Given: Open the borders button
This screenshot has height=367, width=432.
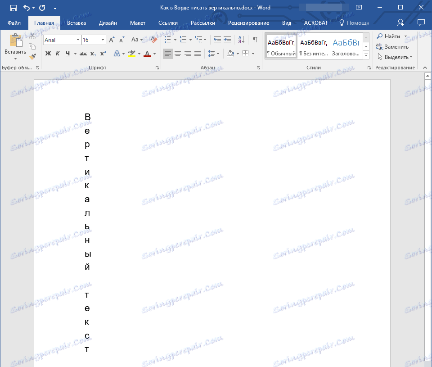Looking at the screenshot, I should (246, 54).
